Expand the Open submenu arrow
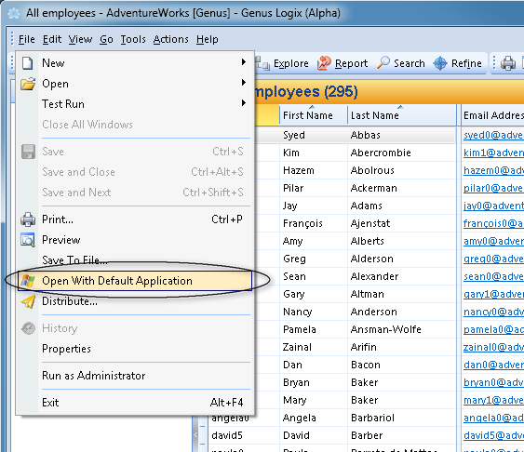 [244, 83]
